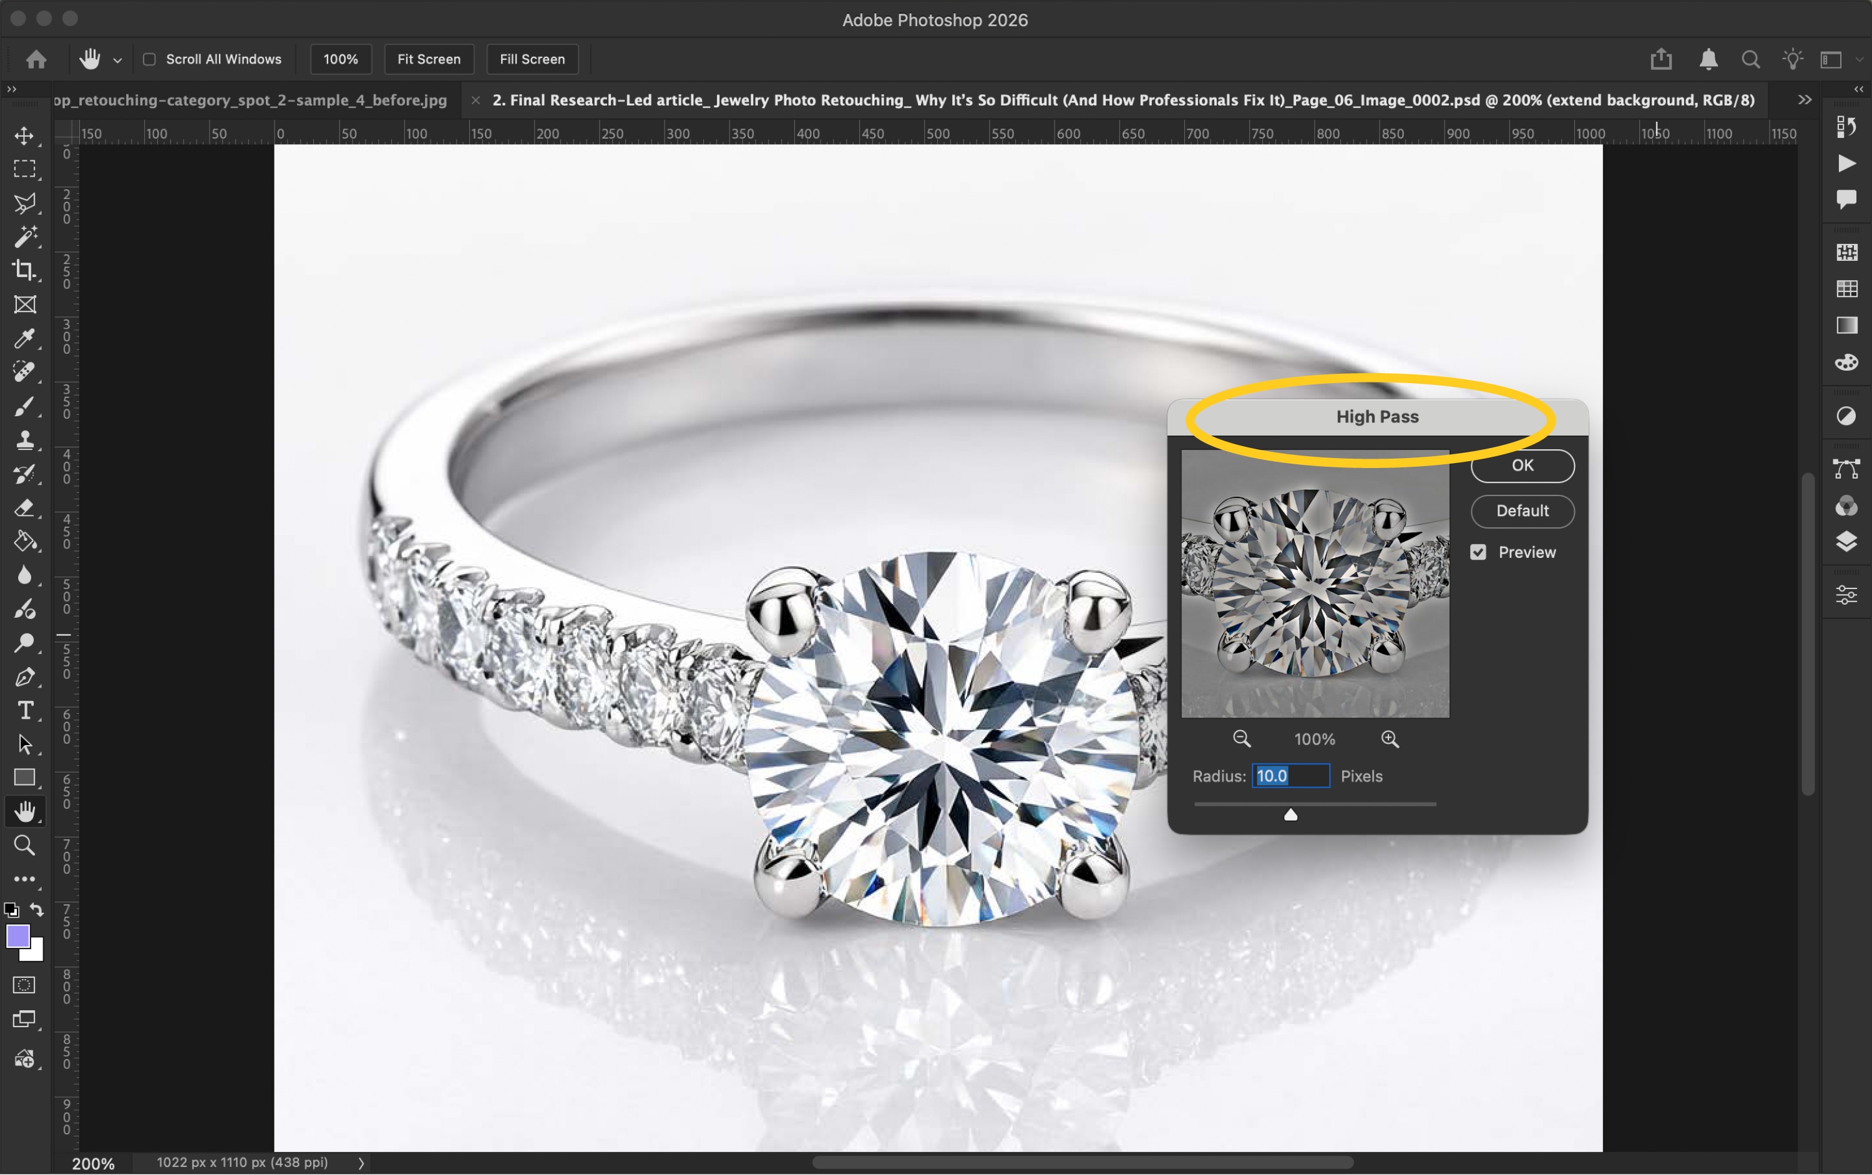Select the Crop tool
The height and width of the screenshot is (1175, 1872).
tap(24, 270)
